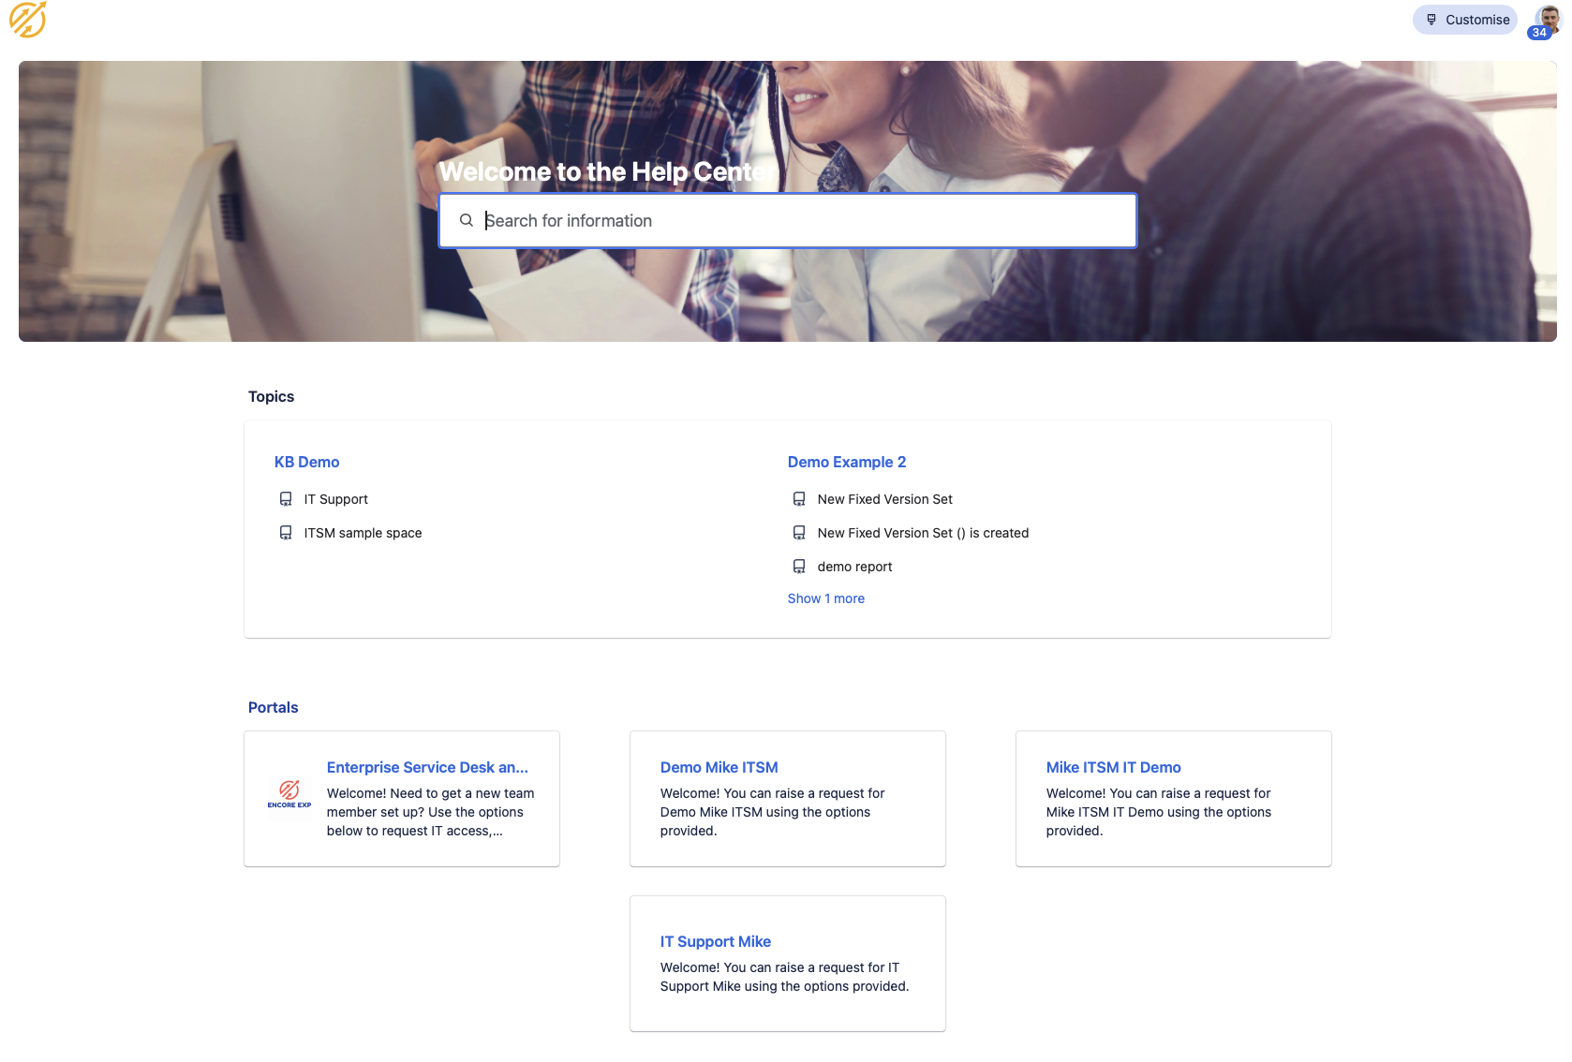Open New Fixed Version Set () is created
The image size is (1572, 1062).
[x=922, y=533]
